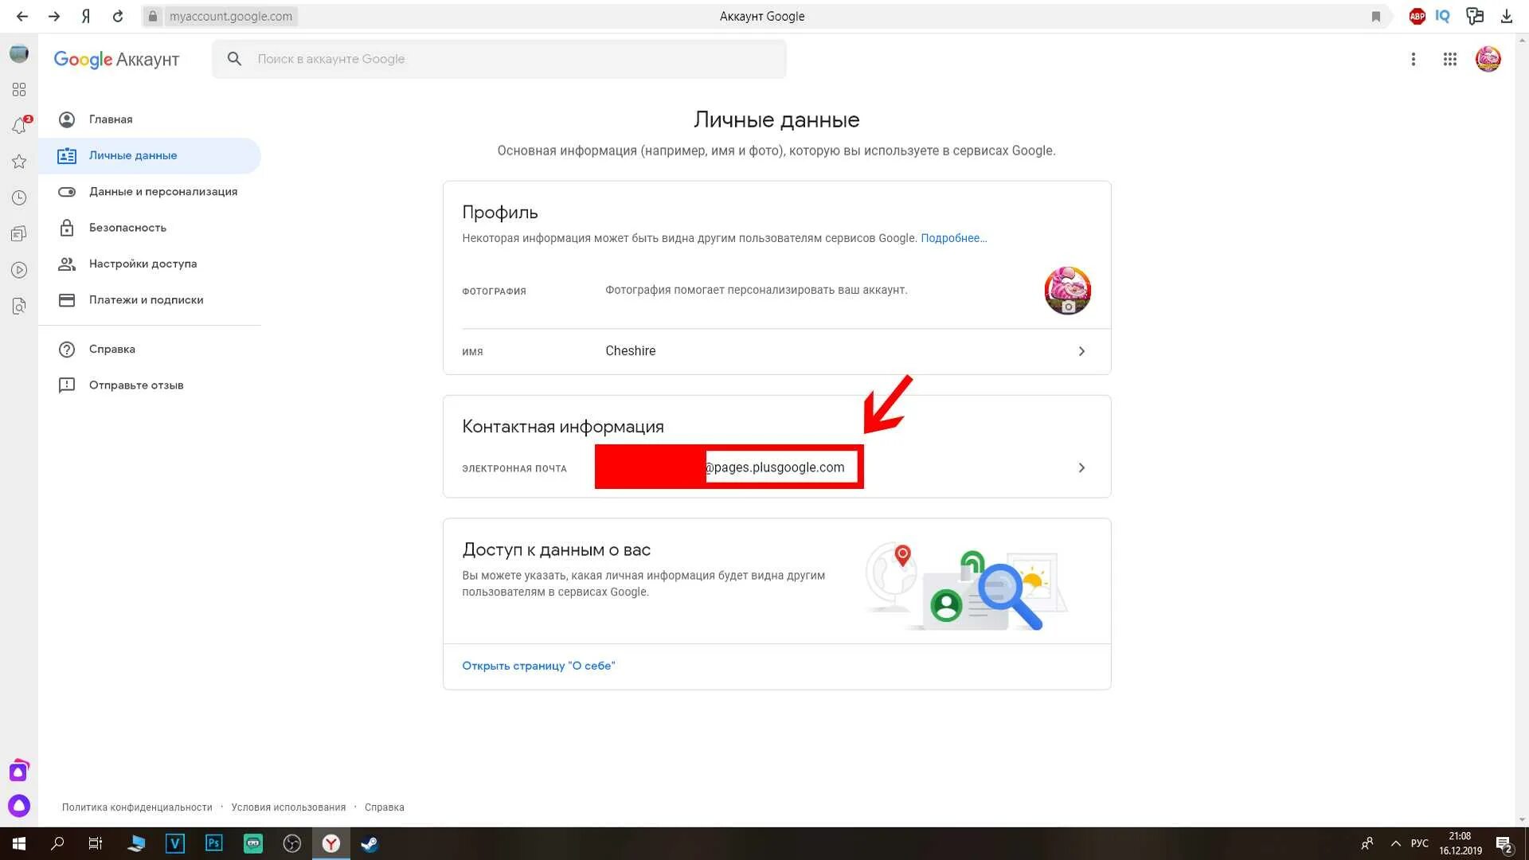Click the Подробнее… link

tap(953, 238)
